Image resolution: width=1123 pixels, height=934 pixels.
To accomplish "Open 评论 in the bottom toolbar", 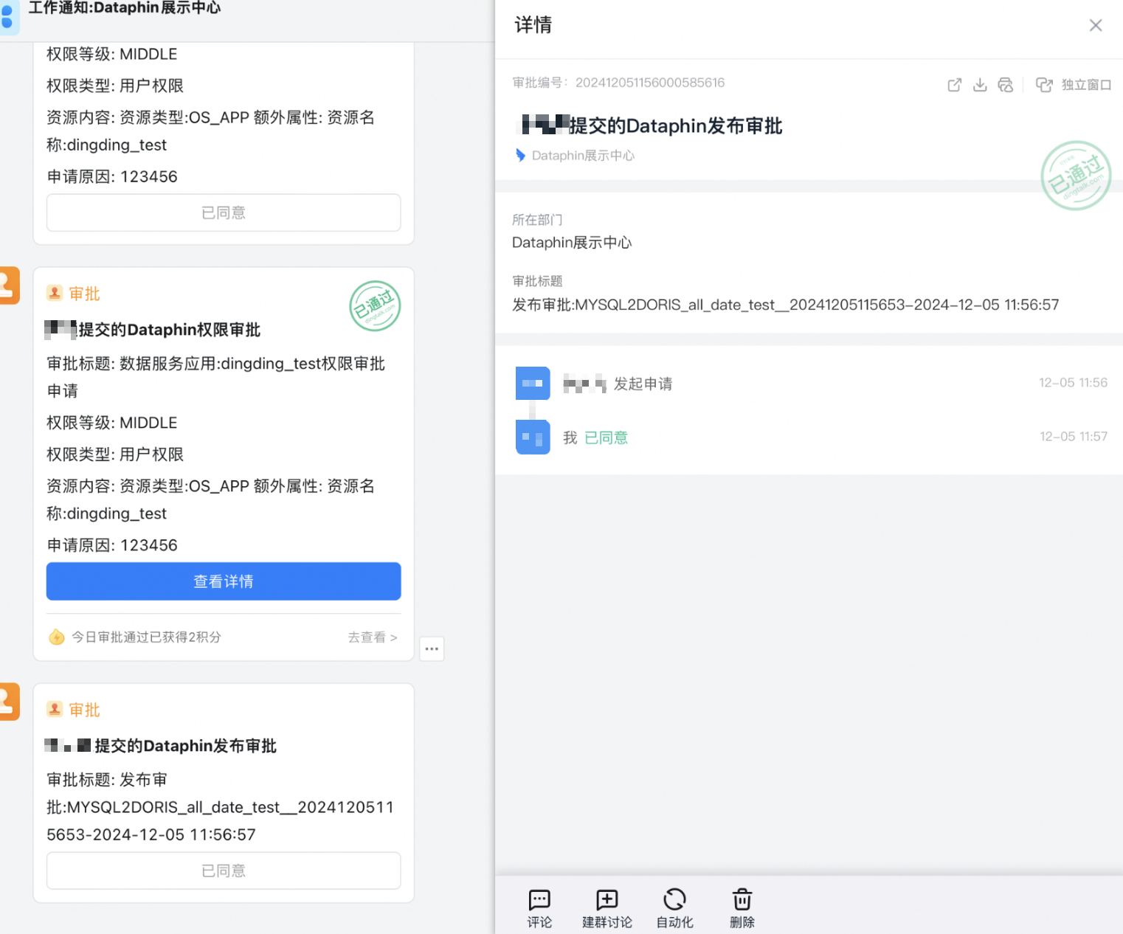I will (539, 908).
